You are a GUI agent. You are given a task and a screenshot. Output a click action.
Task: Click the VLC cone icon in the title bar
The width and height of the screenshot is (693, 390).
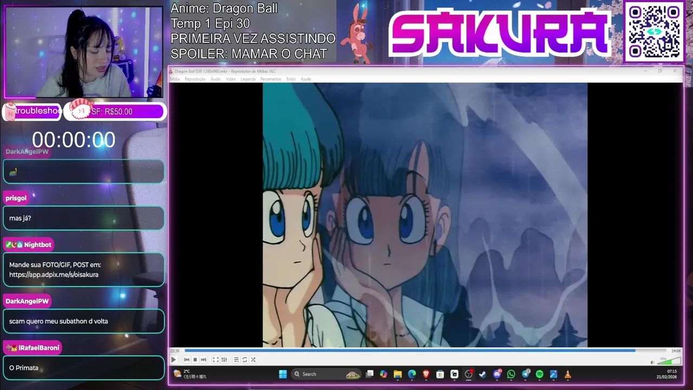(x=171, y=71)
